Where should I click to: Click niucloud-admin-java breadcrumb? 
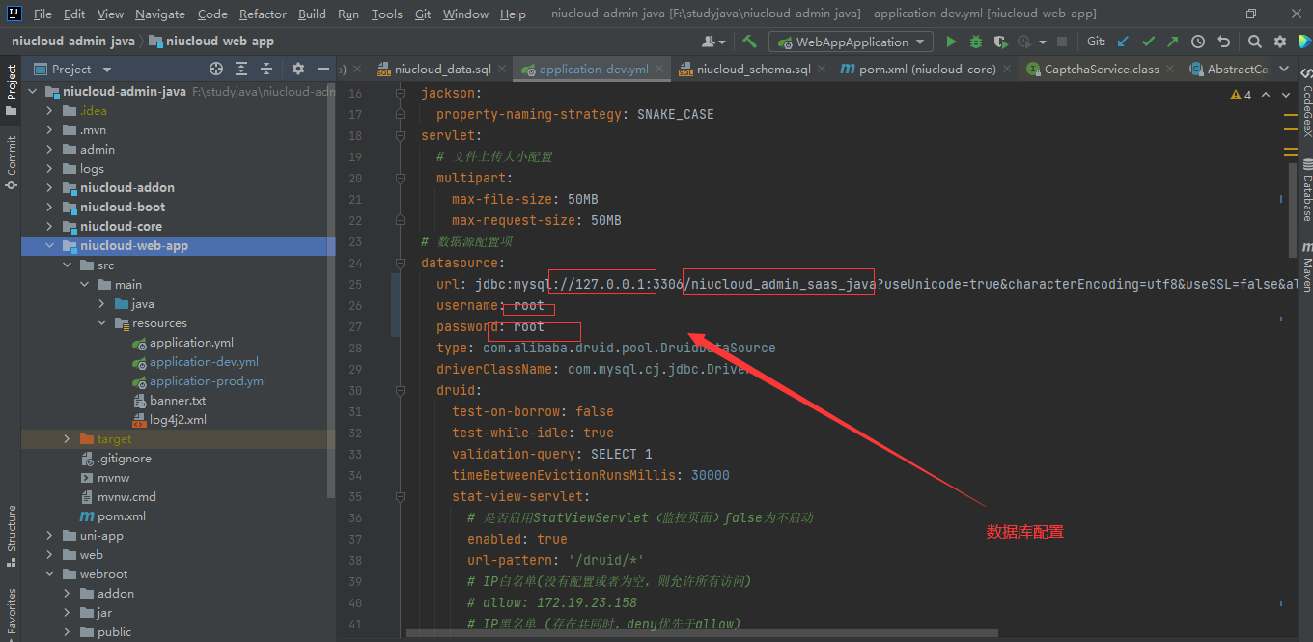[73, 41]
